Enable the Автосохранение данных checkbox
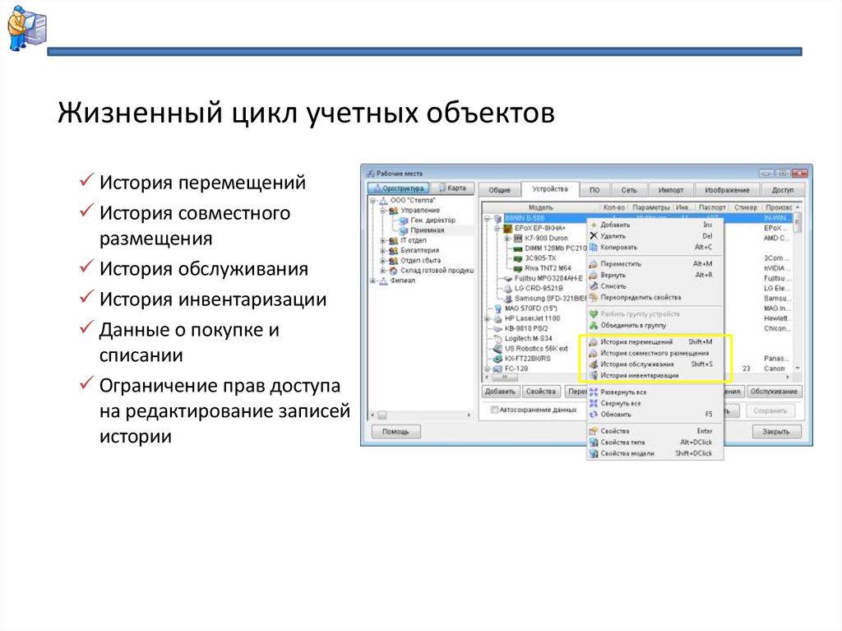Viewport: 842px width, 631px height. [x=493, y=408]
